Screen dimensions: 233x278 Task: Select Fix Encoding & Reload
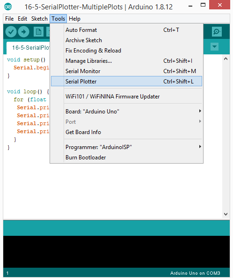pos(126,51)
